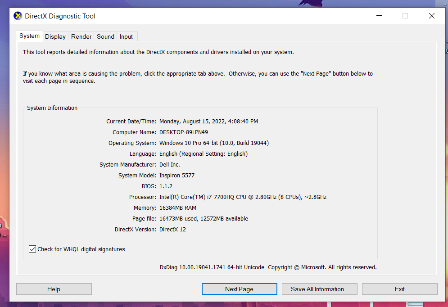Click the Memory: field label
Screen dimensions: 448x307
click(x=145, y=208)
